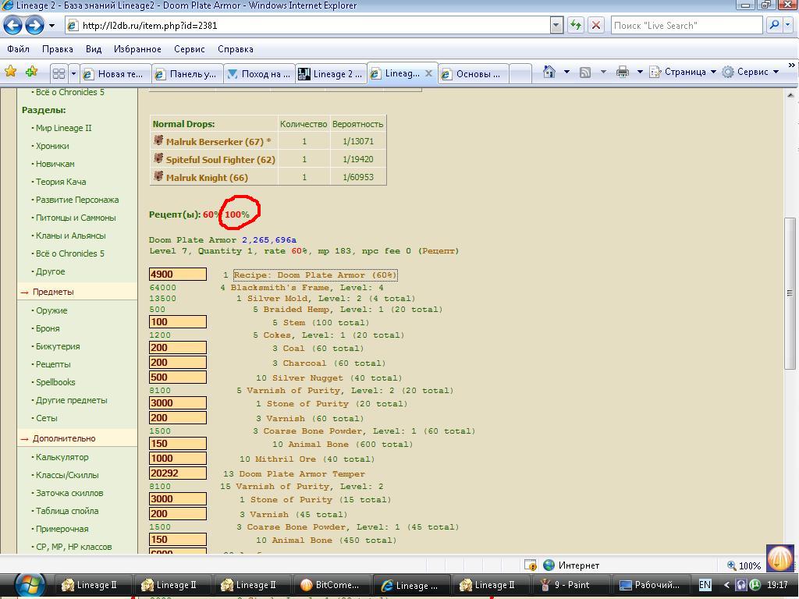Go to home page via house icon
The width and height of the screenshot is (799, 599).
[549, 72]
